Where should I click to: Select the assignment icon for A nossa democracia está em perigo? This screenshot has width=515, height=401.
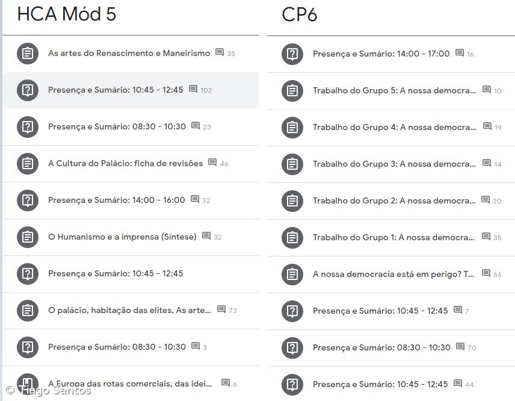point(292,274)
